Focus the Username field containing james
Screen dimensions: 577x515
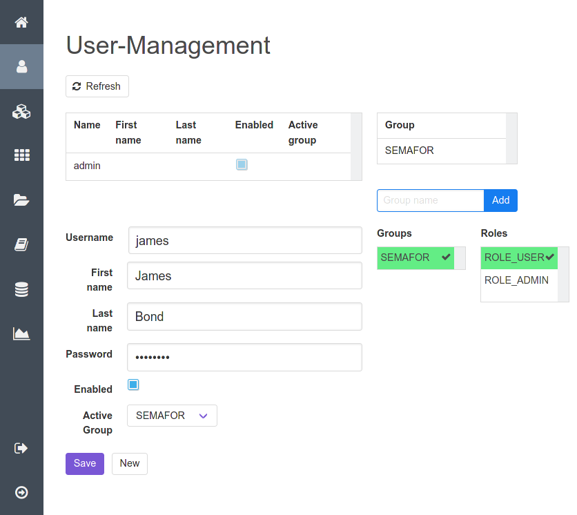245,240
